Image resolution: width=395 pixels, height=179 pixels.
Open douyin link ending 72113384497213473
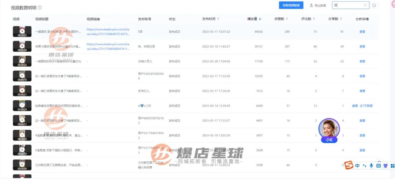[108, 31]
